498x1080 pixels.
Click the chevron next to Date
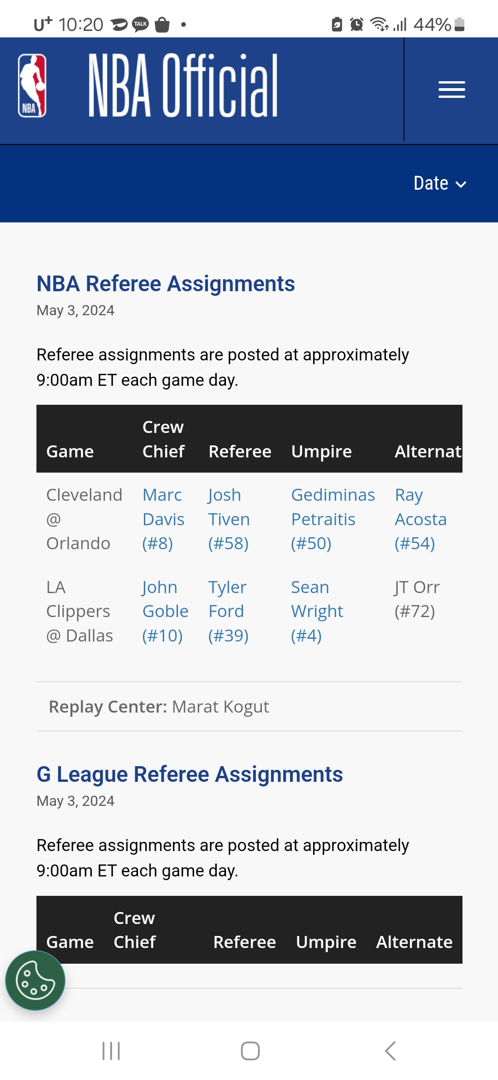coord(461,185)
